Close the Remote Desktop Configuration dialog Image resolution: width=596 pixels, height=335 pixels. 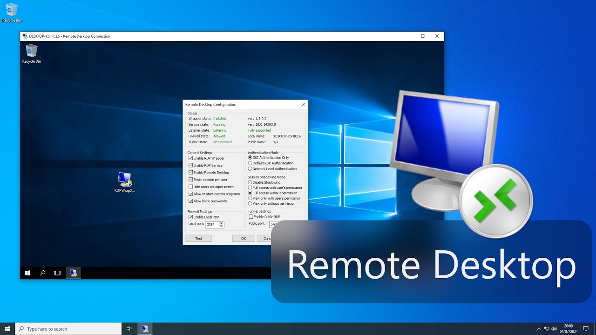(304, 105)
